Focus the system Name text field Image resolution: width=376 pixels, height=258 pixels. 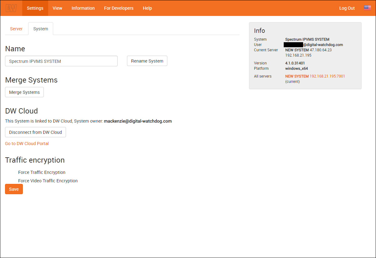[61, 61]
